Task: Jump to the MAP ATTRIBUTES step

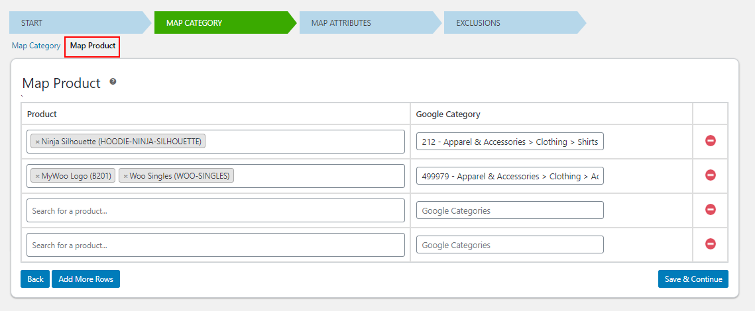Action: click(371, 22)
